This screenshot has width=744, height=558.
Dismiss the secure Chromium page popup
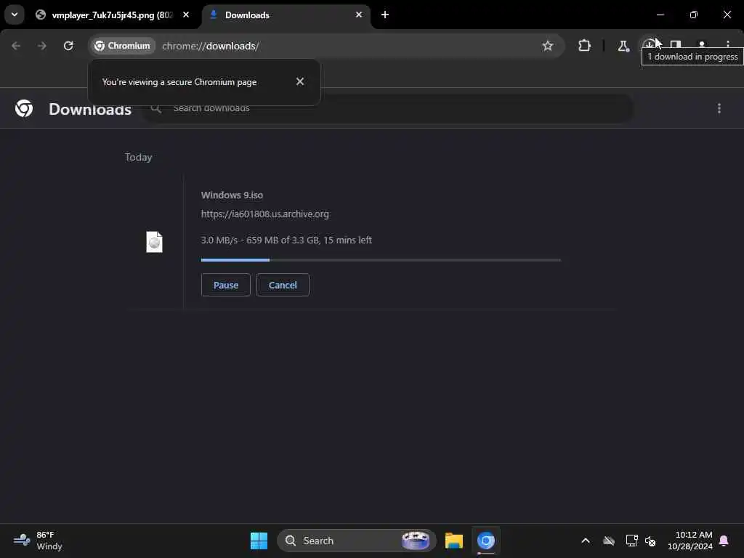coord(300,81)
